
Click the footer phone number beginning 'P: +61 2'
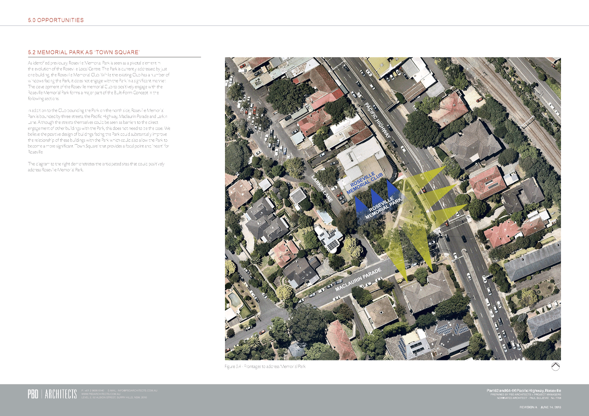93,391
